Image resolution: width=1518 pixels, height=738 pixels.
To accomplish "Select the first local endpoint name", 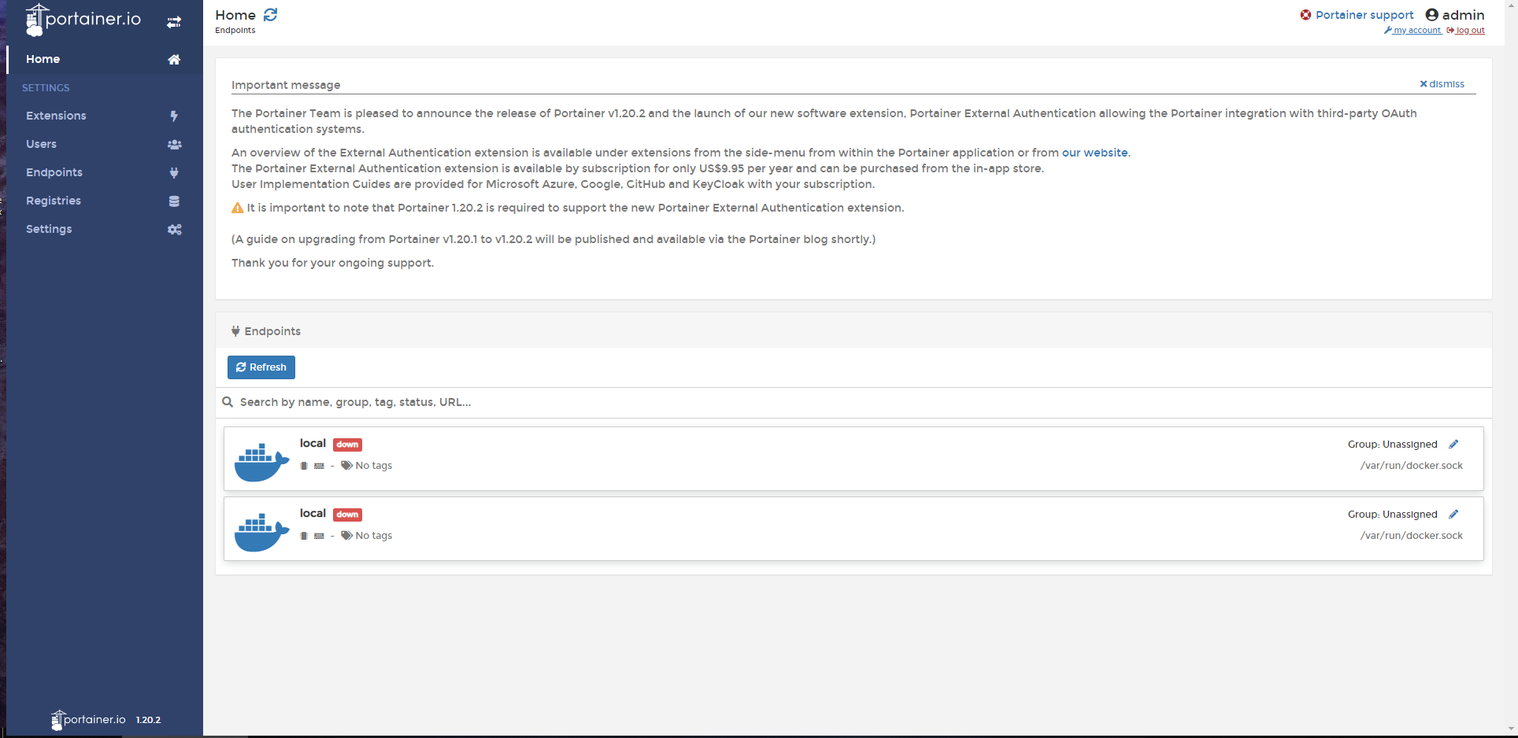I will [313, 444].
